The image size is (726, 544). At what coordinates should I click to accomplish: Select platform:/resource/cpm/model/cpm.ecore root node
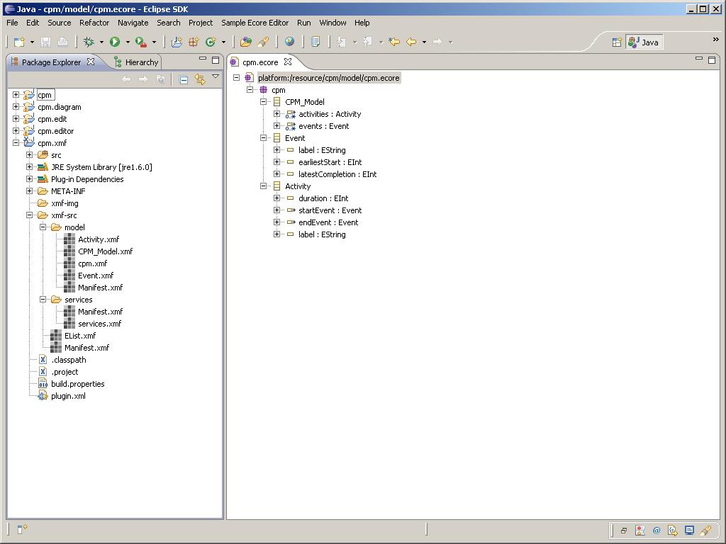click(329, 78)
